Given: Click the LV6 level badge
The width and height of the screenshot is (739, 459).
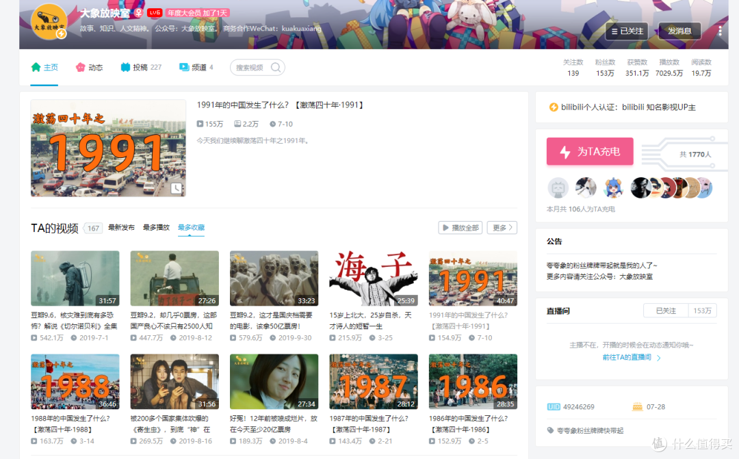Looking at the screenshot, I should click(x=154, y=13).
